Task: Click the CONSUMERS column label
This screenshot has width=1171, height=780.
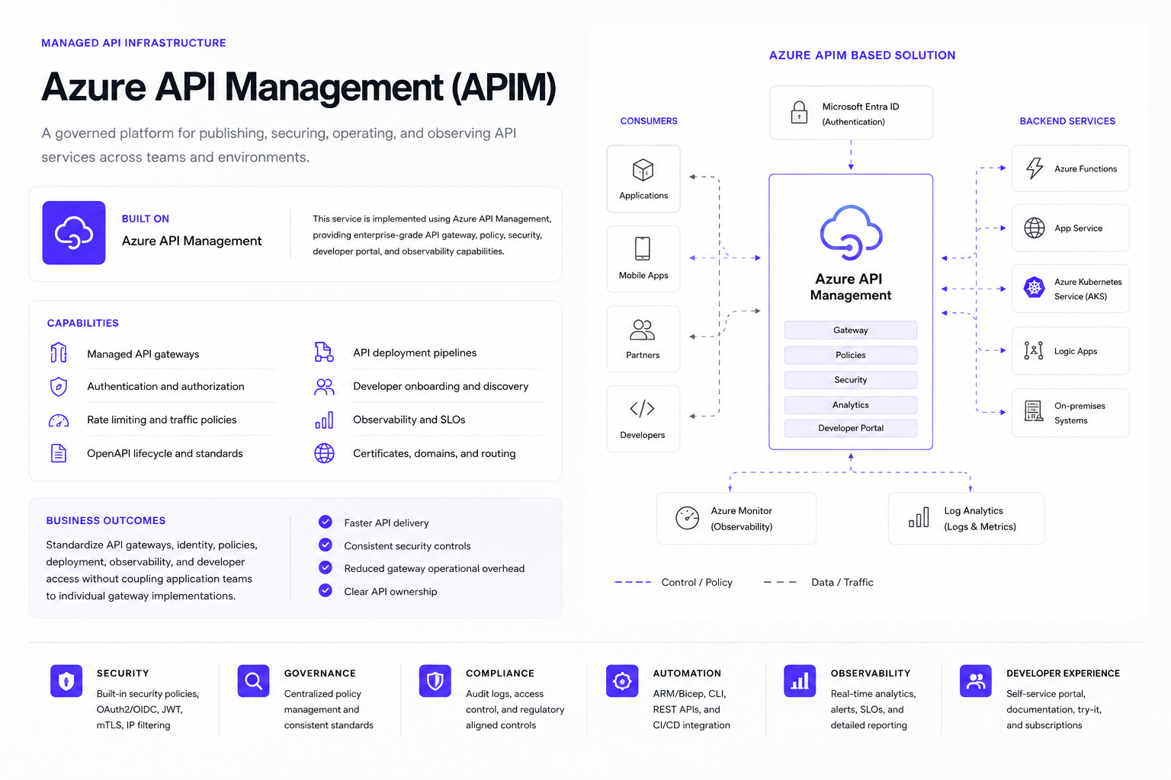Action: (649, 121)
